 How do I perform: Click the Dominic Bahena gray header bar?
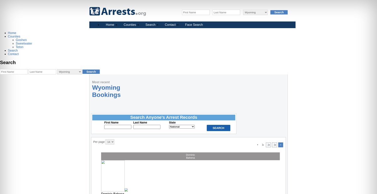point(190,156)
